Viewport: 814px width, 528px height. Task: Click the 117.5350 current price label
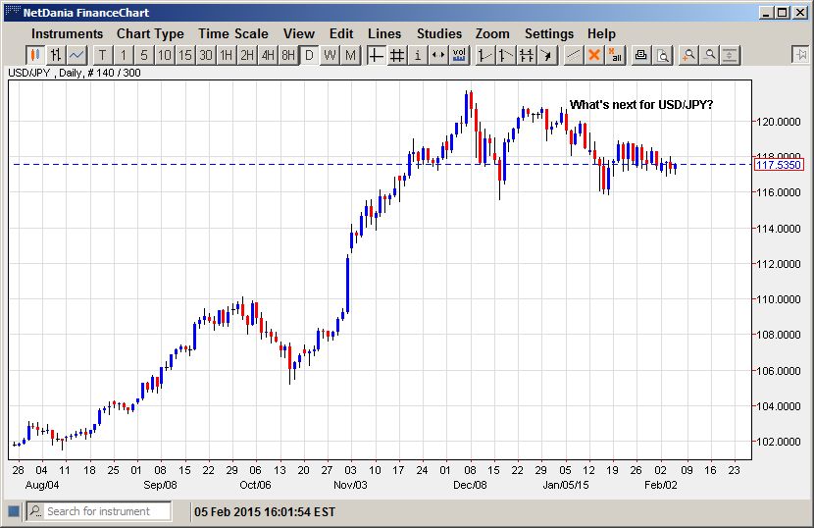(x=778, y=165)
